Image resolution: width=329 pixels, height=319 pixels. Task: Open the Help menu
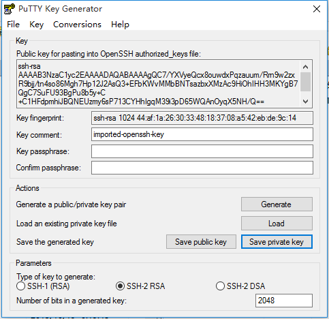coord(120,25)
